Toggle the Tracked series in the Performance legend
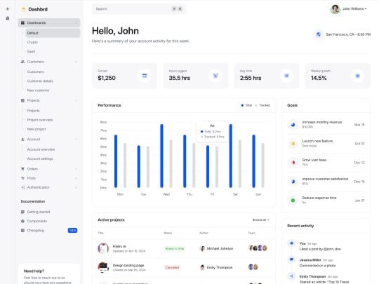The image size is (379, 284). 262,105
